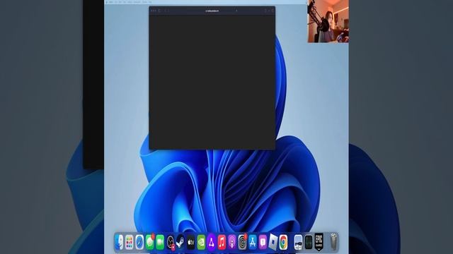Open the purple triangle-logo app in dock
The height and width of the screenshot is (254, 453).
coord(212,242)
